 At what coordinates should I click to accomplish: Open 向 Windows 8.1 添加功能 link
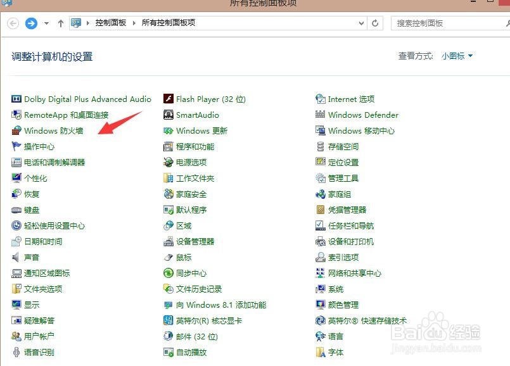coord(221,305)
